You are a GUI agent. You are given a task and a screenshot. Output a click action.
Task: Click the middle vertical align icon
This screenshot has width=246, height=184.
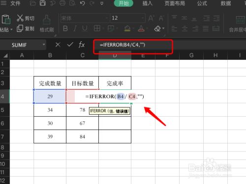184,18
